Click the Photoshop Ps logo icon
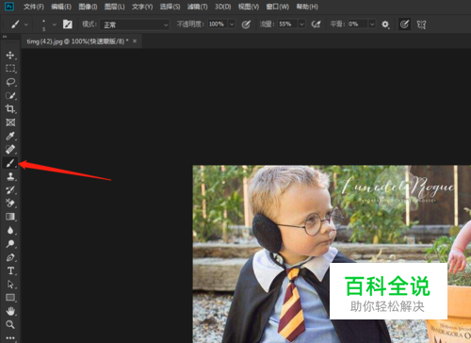The width and height of the screenshot is (471, 343). click(9, 7)
